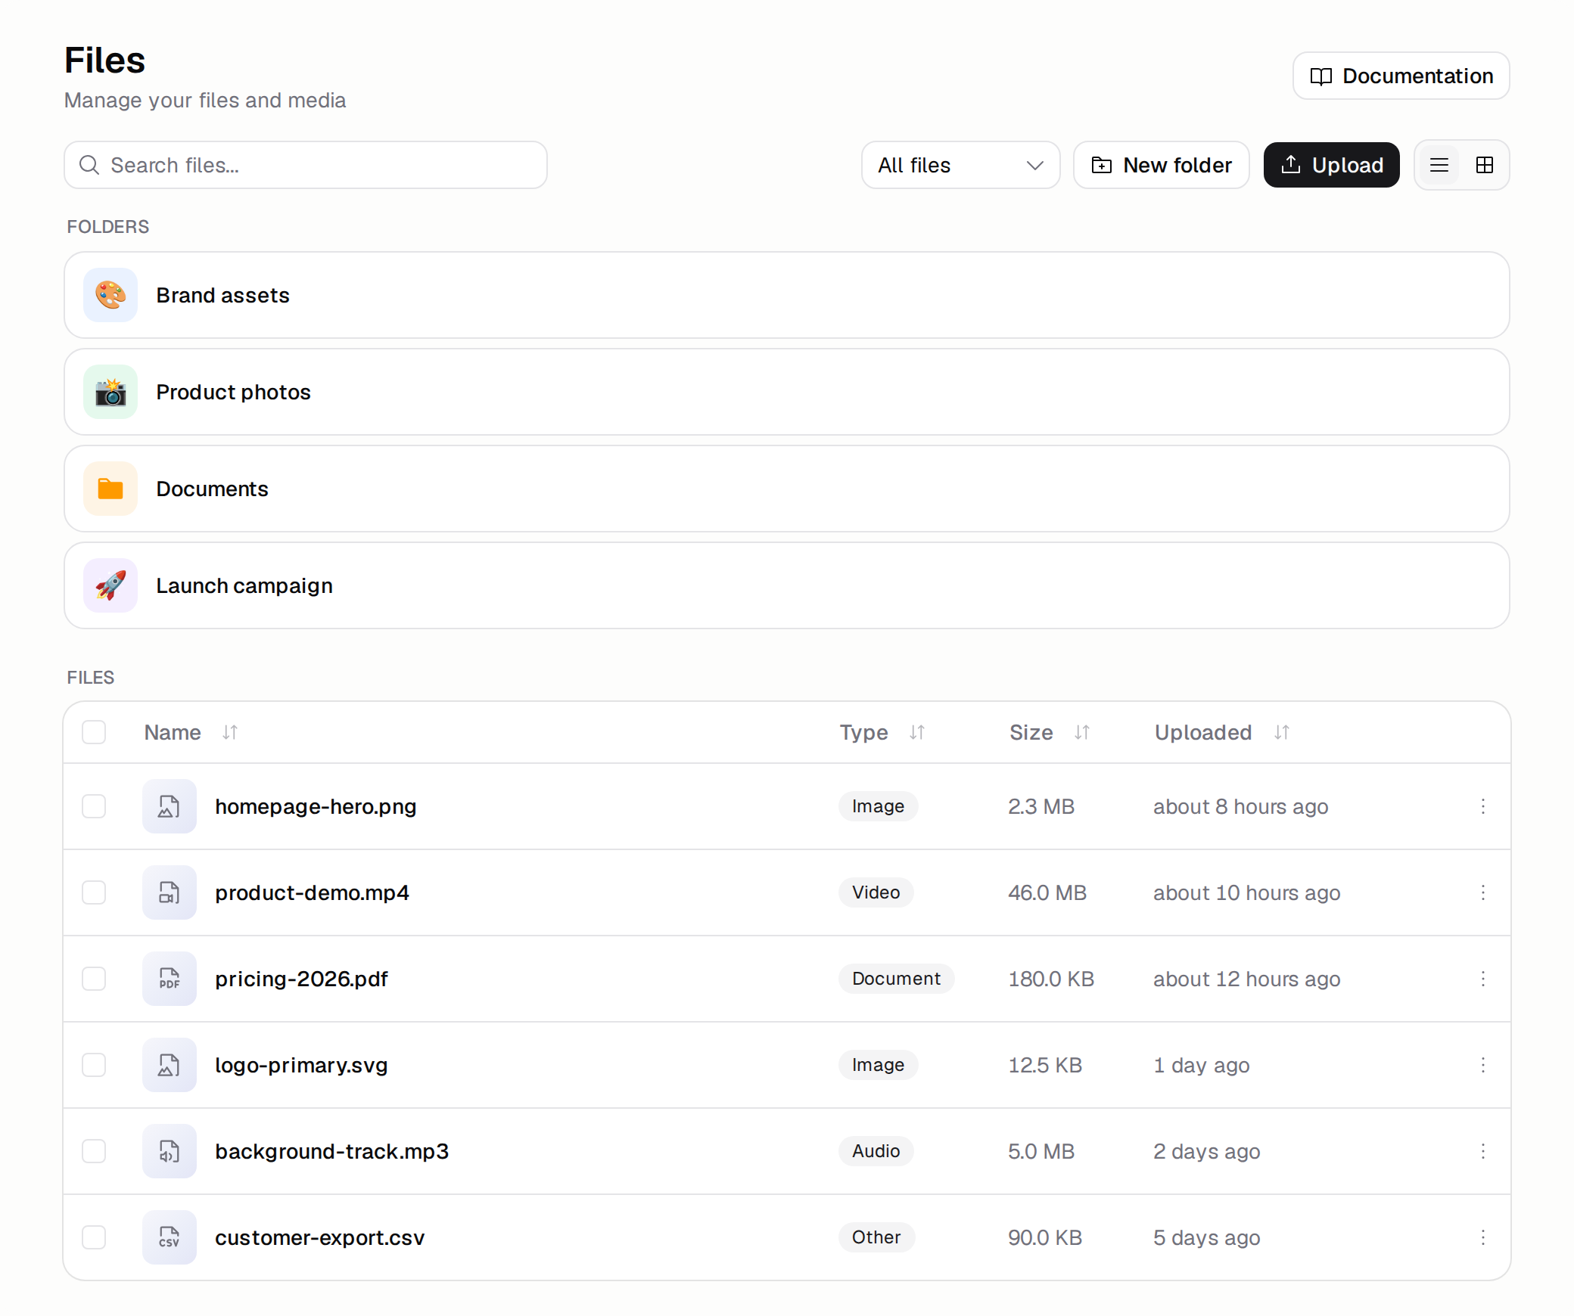
Task: Click the 46.0 MB size value
Action: click(x=1047, y=892)
